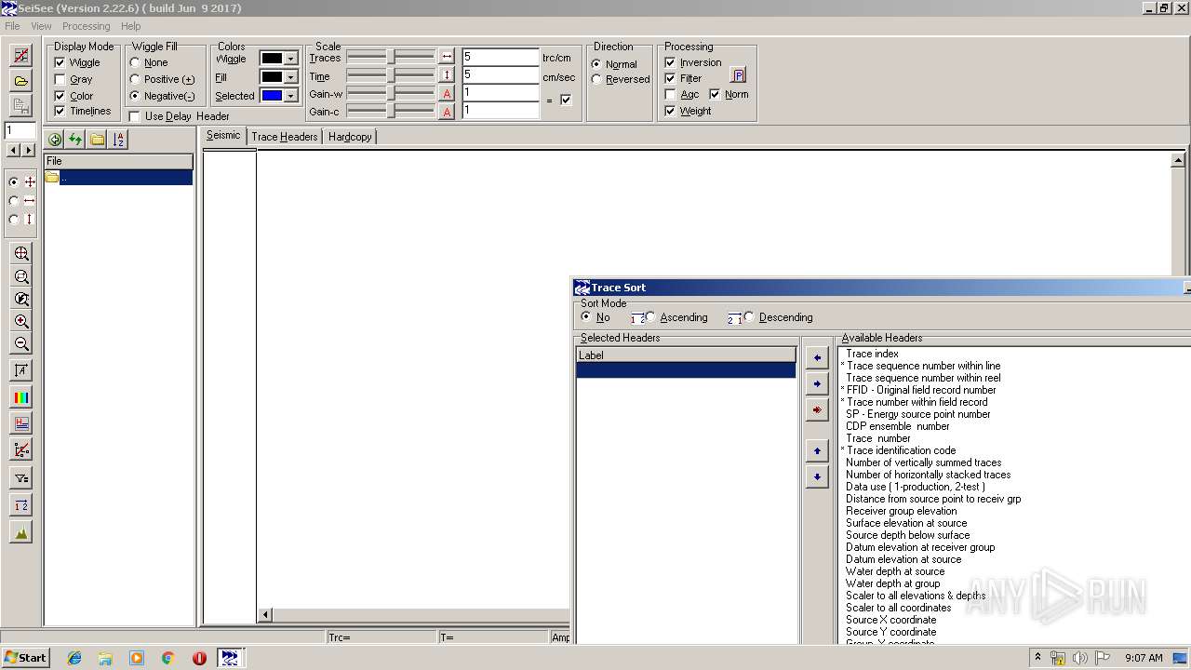
Task: Click the zoom-in plus magnifier icon
Action: [21, 321]
